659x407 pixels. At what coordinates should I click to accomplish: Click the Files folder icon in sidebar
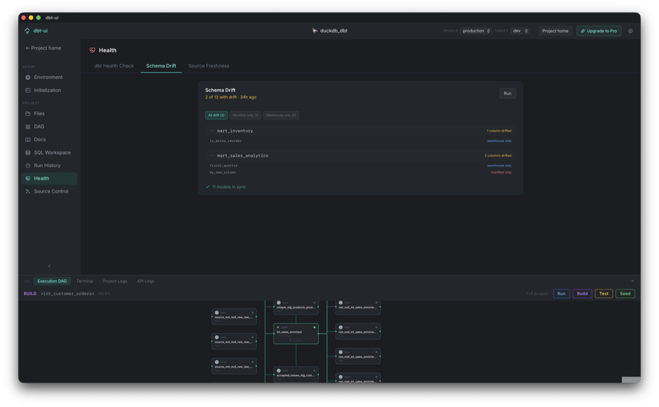point(28,114)
